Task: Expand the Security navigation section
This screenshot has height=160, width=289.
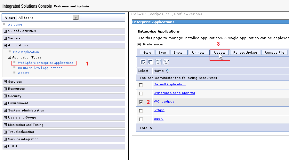Action: pyautogui.click(x=5, y=96)
